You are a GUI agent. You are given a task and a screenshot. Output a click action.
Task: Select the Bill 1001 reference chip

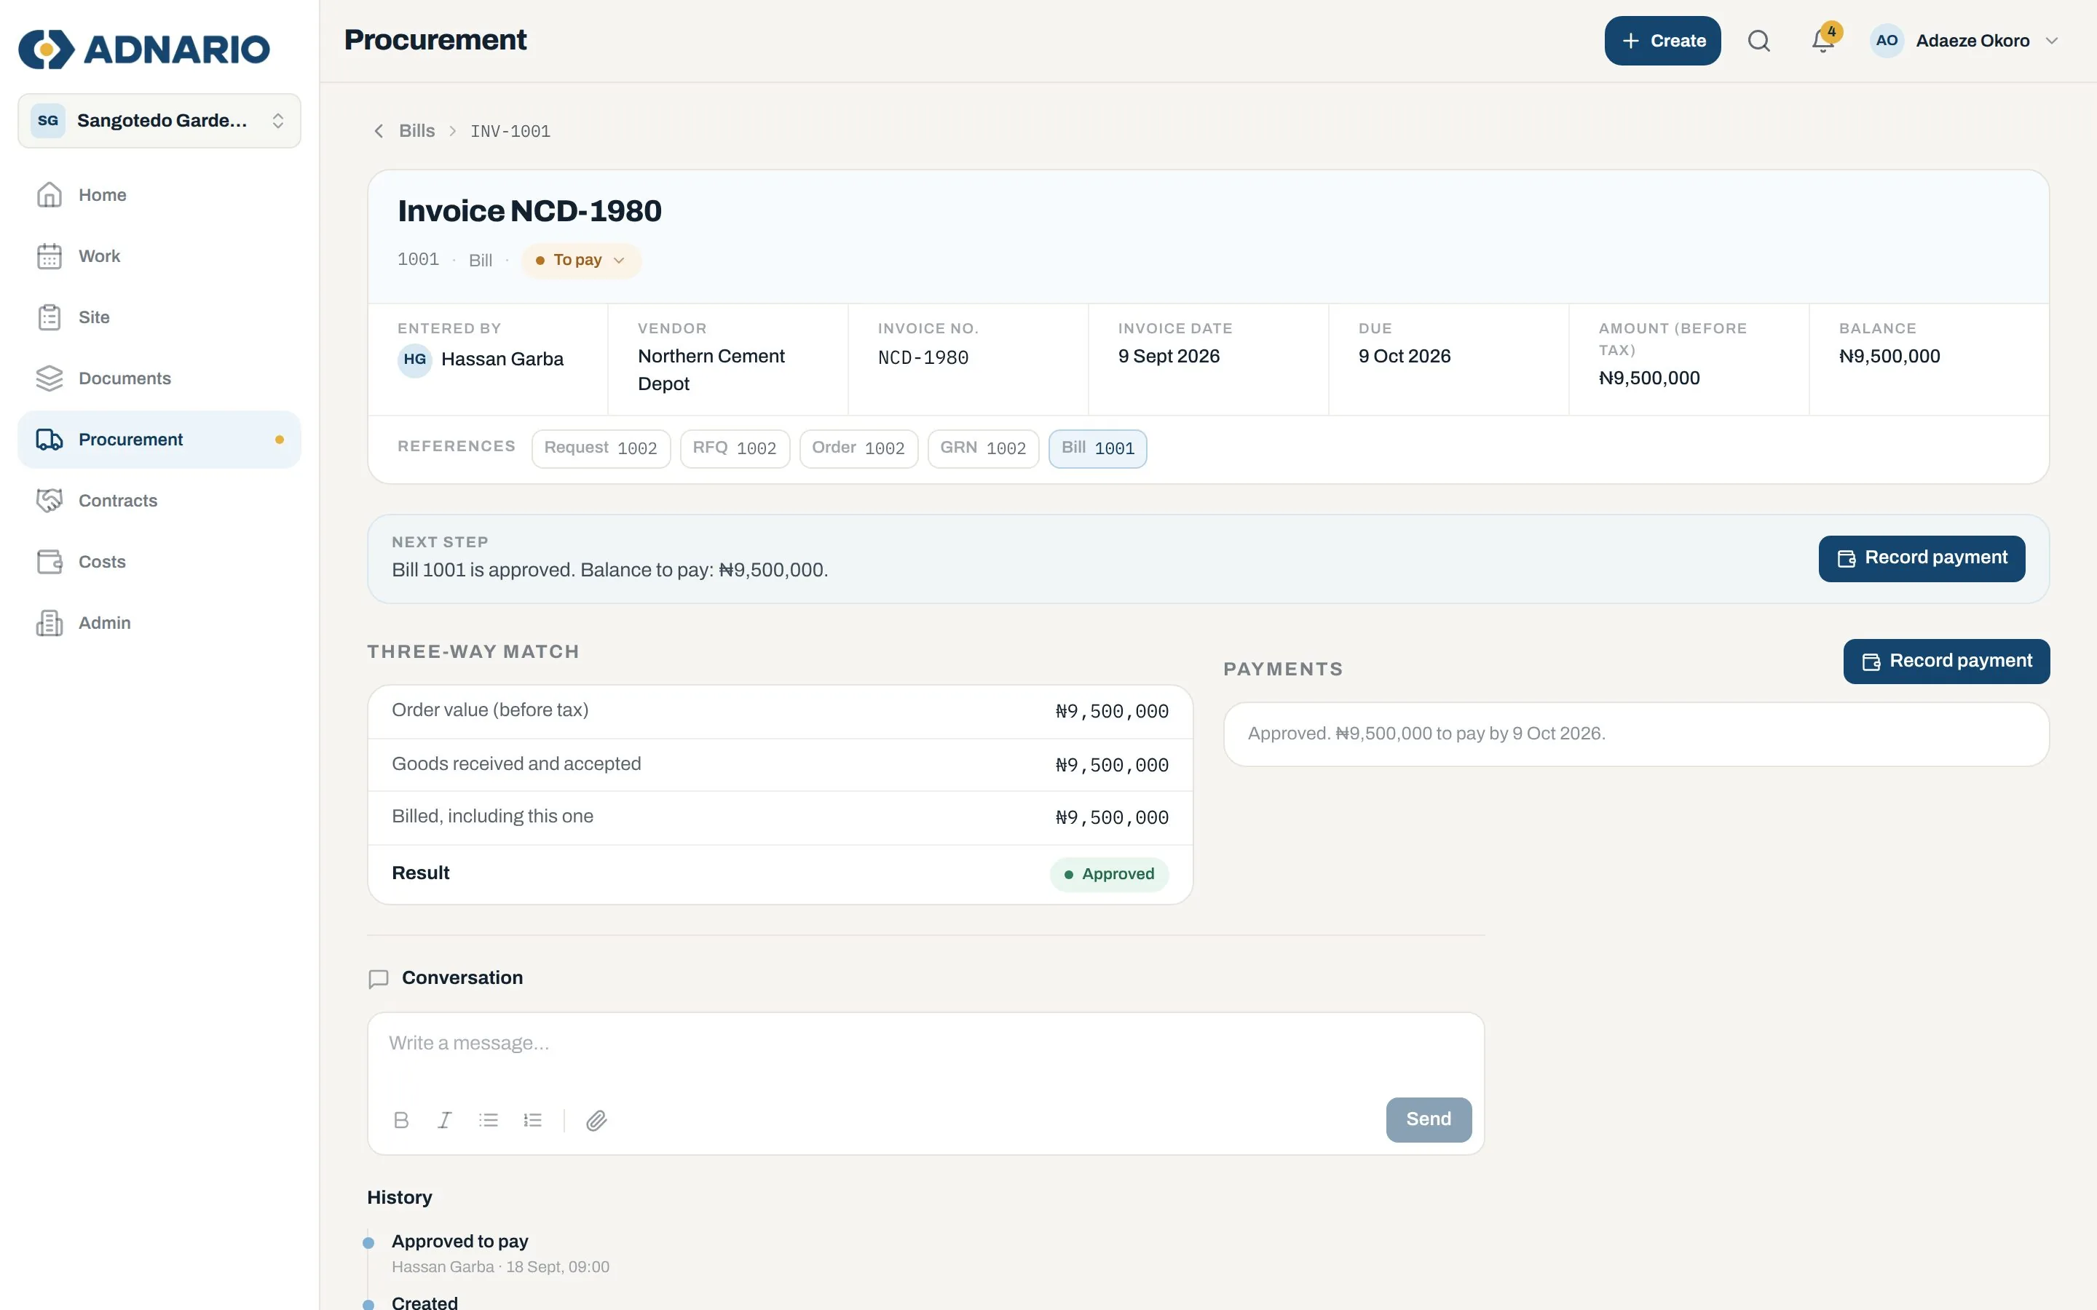tap(1097, 448)
